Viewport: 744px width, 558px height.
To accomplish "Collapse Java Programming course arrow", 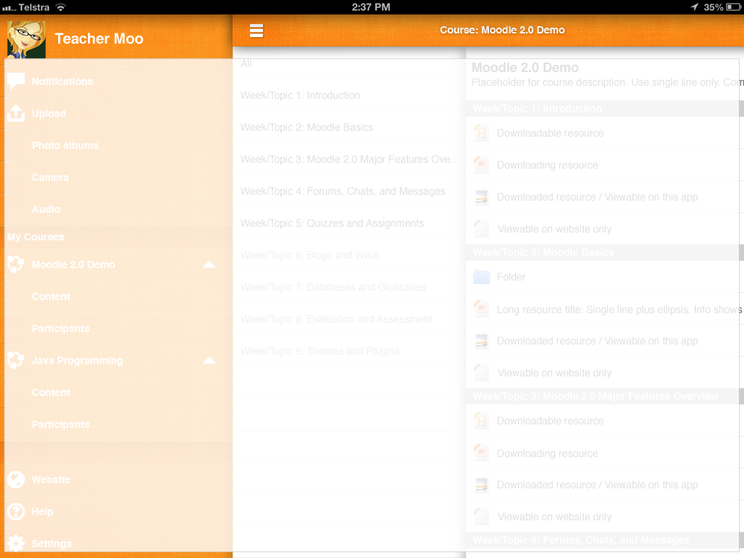I will 209,360.
